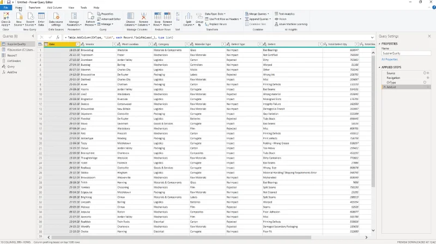Click Text Analytics in AI Insights
The width and height of the screenshot is (436, 244).
click(x=284, y=14)
